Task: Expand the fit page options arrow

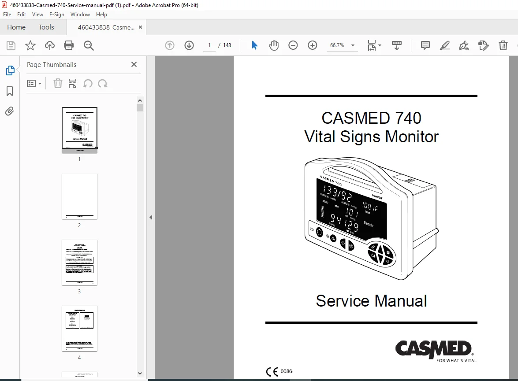Action: pyautogui.click(x=380, y=45)
